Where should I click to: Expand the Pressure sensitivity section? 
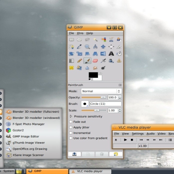(71, 116)
